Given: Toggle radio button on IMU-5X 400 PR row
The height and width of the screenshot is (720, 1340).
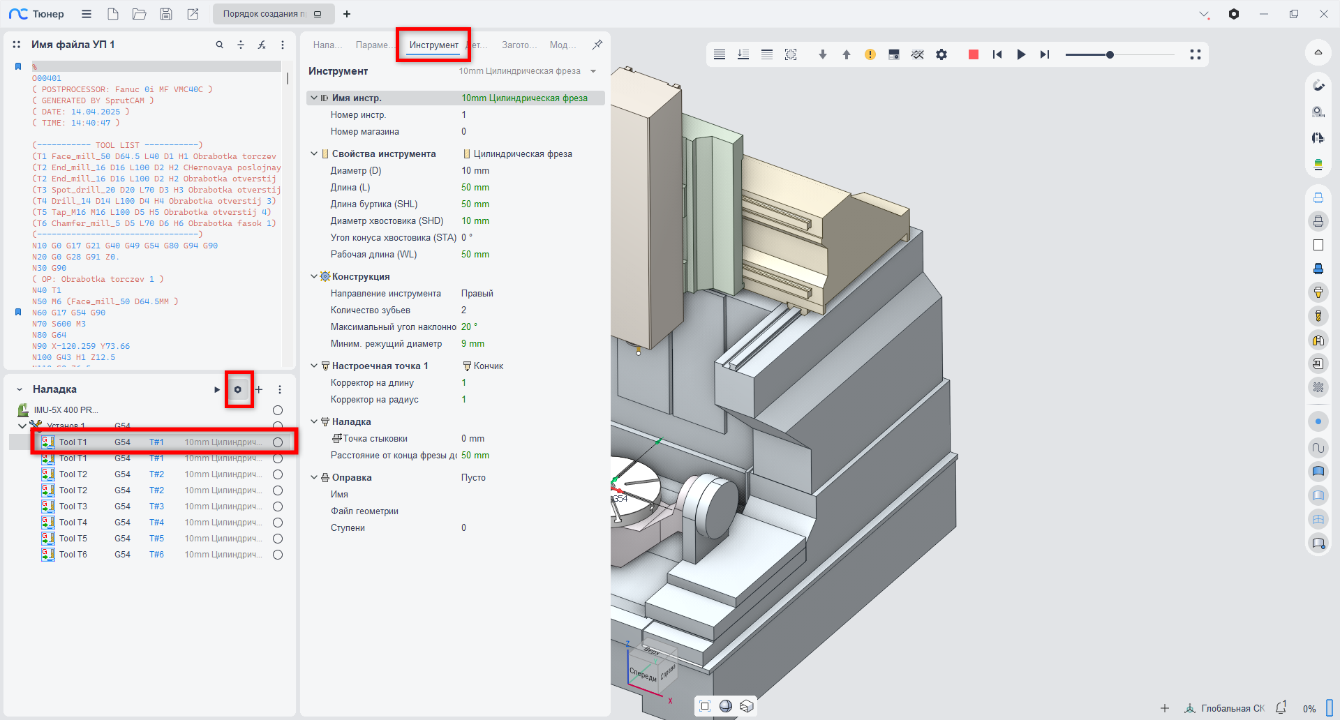Looking at the screenshot, I should 278,410.
